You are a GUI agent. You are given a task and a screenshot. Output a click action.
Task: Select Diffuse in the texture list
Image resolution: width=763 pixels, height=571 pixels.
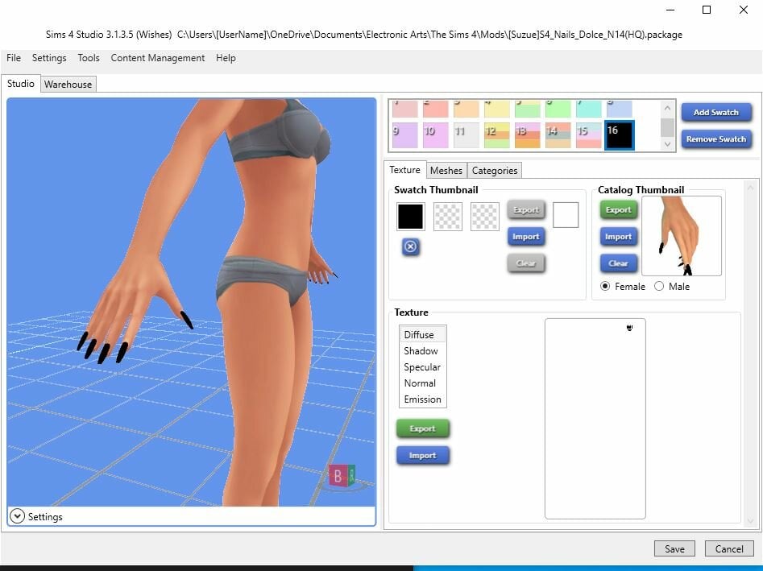pyautogui.click(x=422, y=334)
